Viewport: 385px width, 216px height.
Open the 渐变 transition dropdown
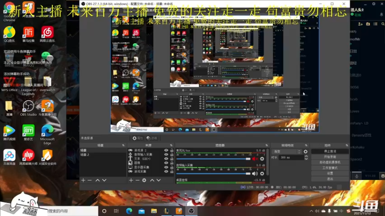[287, 152]
